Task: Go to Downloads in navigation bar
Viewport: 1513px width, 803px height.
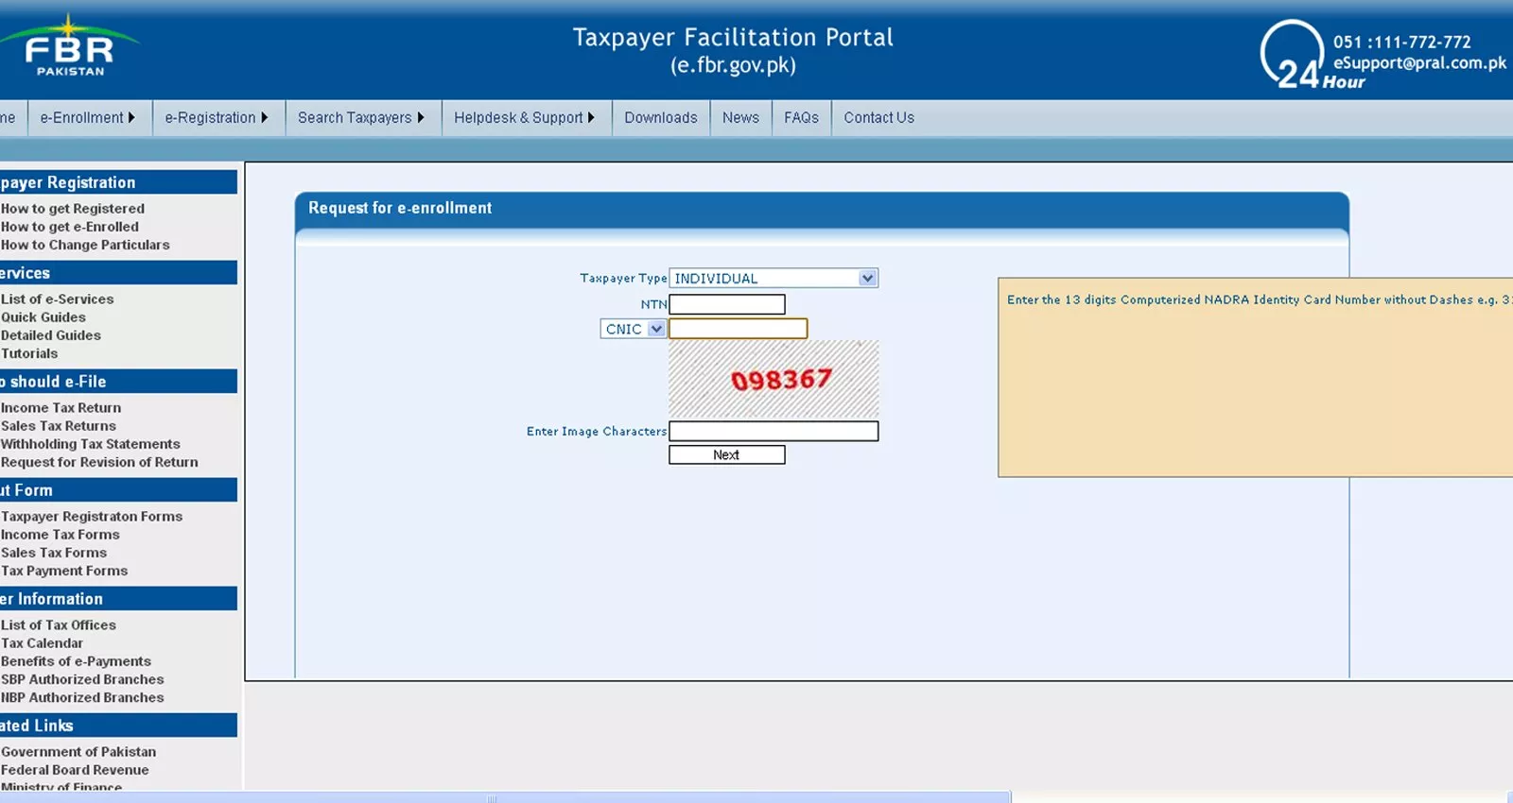Action: [x=661, y=118]
